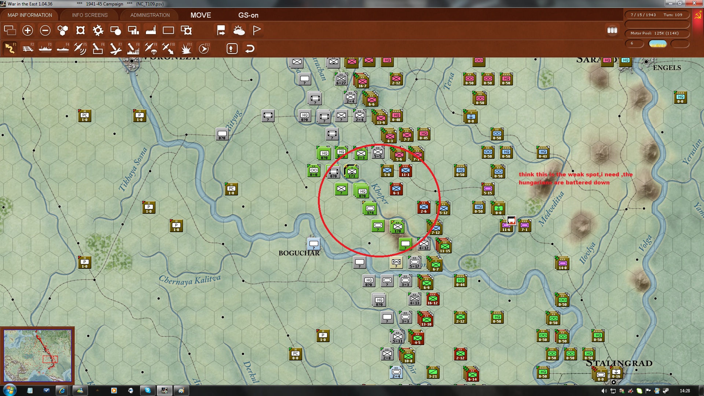Image resolution: width=704 pixels, height=396 pixels.
Task: Click the pennant flag toolbar icon
Action: tap(257, 30)
